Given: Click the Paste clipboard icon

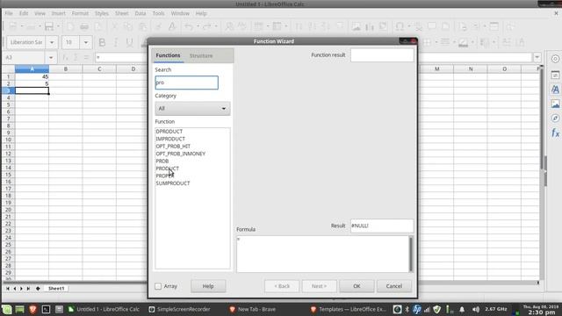Looking at the screenshot, I should [x=142, y=26].
